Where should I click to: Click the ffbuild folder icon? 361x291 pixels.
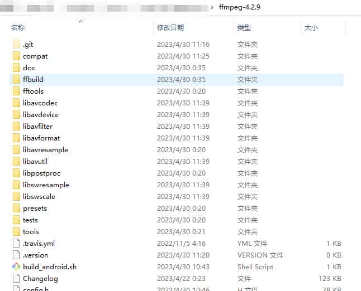tap(16, 80)
